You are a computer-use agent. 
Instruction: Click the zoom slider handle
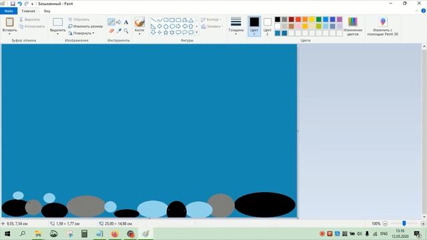[404, 223]
